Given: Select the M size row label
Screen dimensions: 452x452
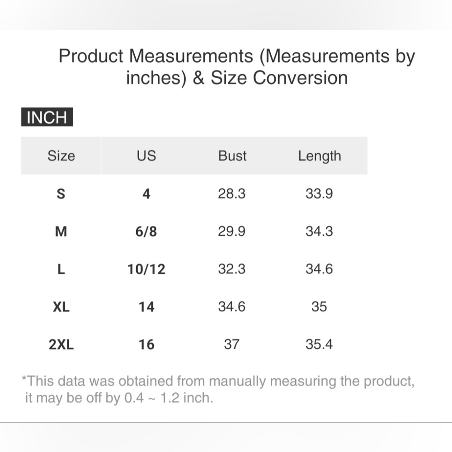Looking at the screenshot, I should coord(61,232).
